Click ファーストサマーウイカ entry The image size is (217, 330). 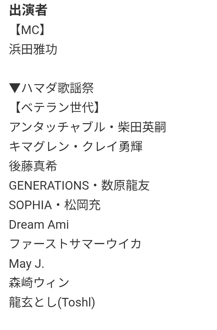tap(75, 244)
